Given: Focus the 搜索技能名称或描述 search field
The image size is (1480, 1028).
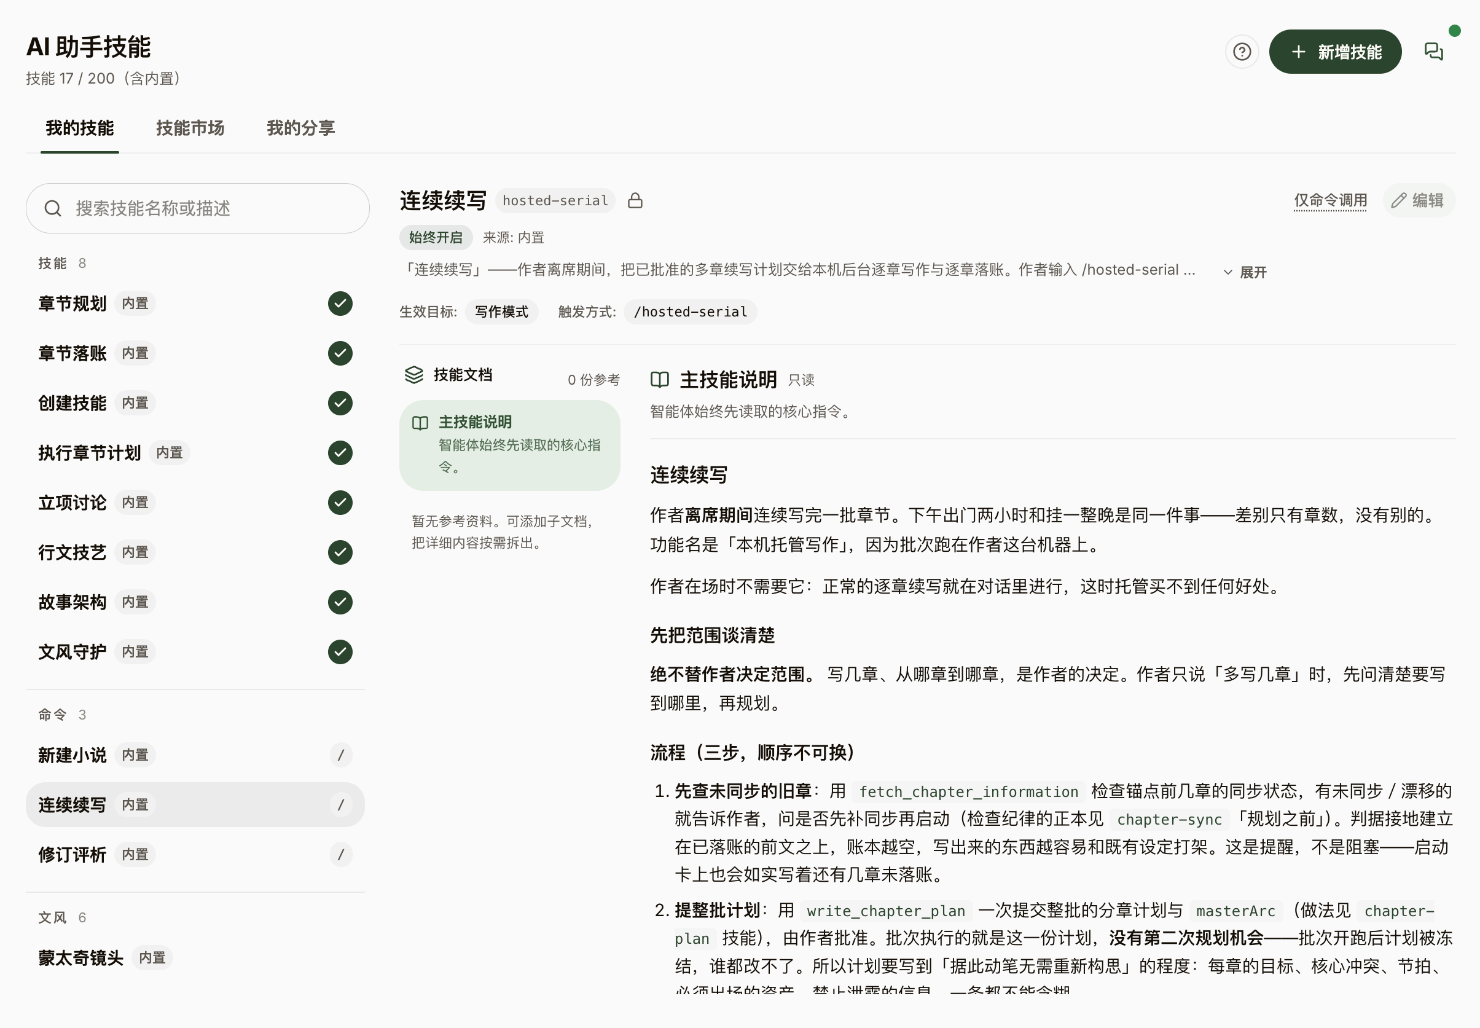Looking at the screenshot, I should (197, 208).
